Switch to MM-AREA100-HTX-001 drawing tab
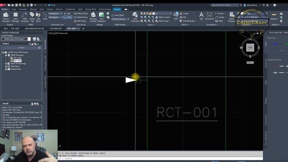Image resolution: width=288 pixels, height=162 pixels. click(x=35, y=29)
